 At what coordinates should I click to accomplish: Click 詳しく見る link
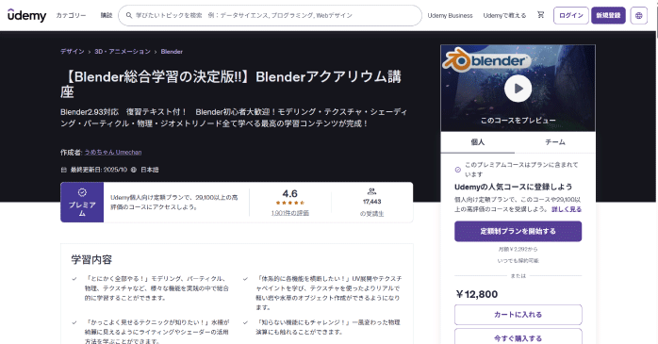[x=567, y=209]
